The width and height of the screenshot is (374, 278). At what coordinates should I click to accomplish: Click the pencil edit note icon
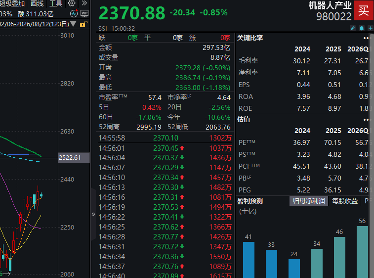pyautogui.click(x=353, y=28)
